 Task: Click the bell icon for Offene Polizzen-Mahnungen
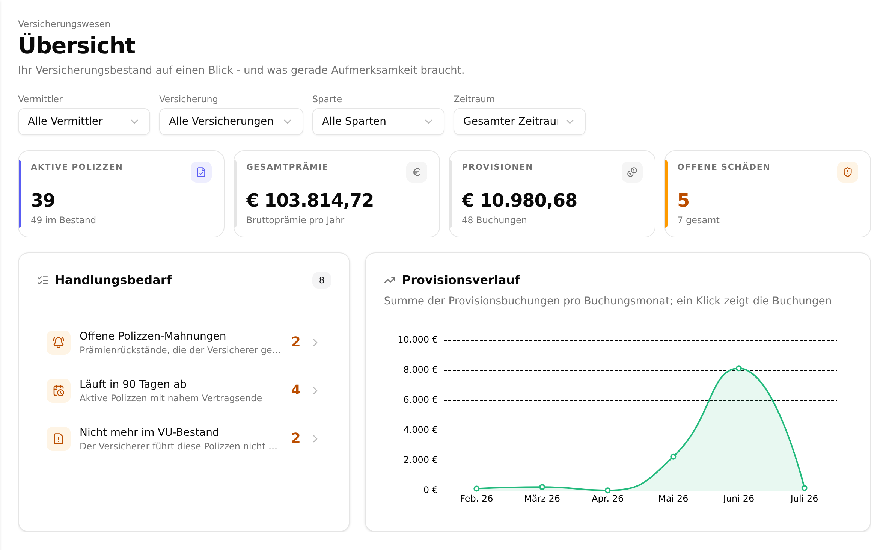click(59, 342)
